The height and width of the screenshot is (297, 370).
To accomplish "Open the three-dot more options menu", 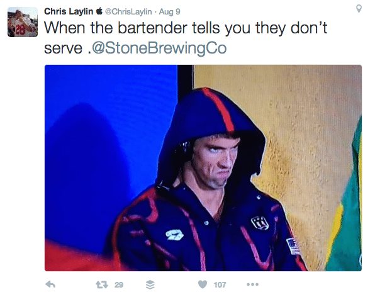I will pyautogui.click(x=252, y=284).
